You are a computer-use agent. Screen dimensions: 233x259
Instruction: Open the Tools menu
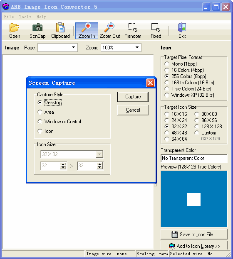pyautogui.click(x=25, y=17)
